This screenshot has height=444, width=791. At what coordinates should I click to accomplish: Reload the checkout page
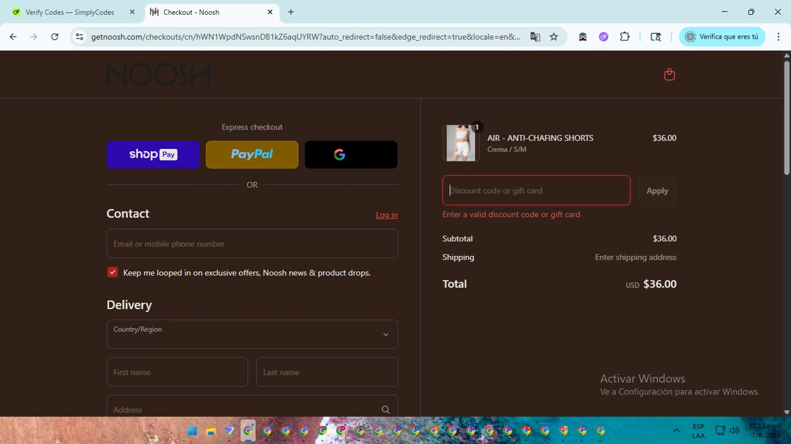pos(54,37)
